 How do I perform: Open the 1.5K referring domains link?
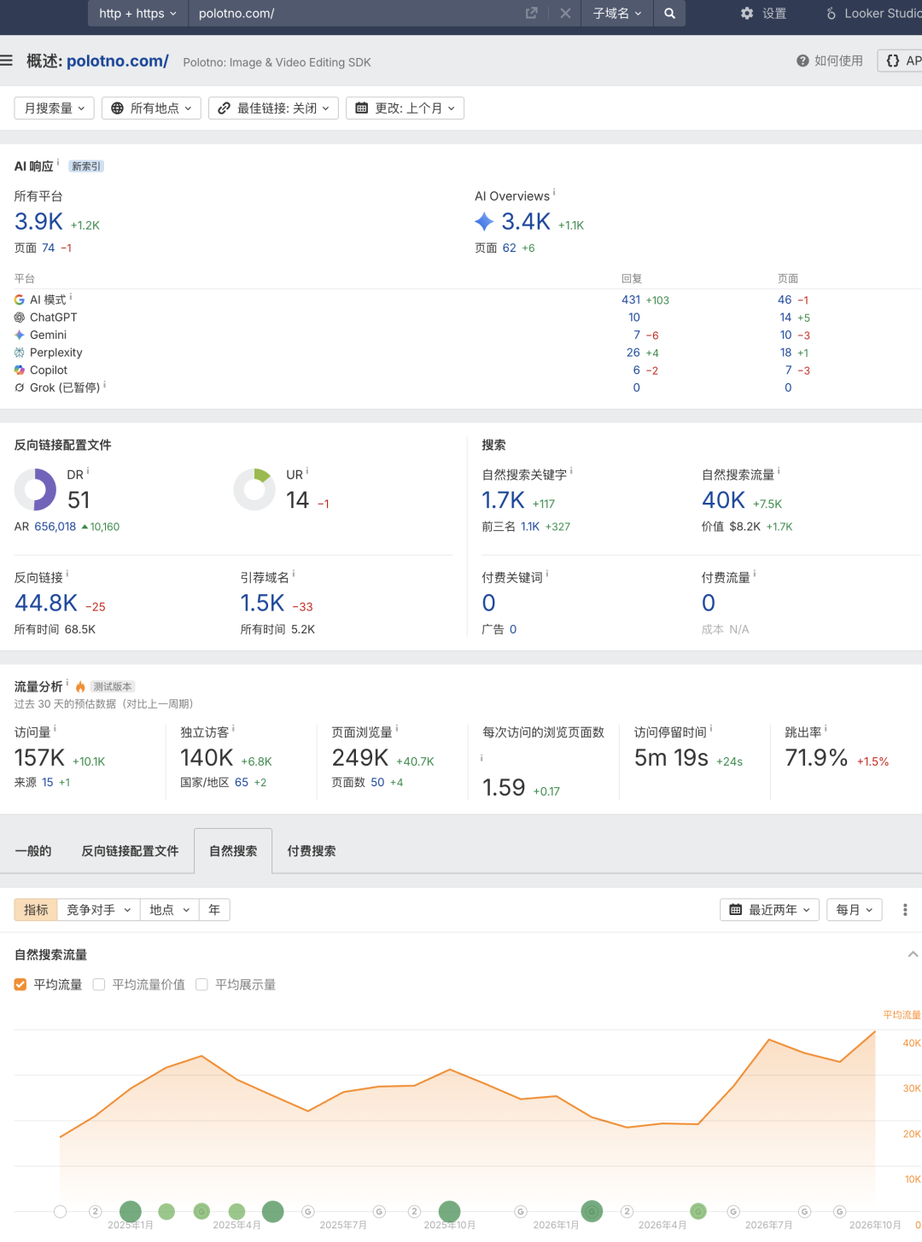pyautogui.click(x=262, y=604)
